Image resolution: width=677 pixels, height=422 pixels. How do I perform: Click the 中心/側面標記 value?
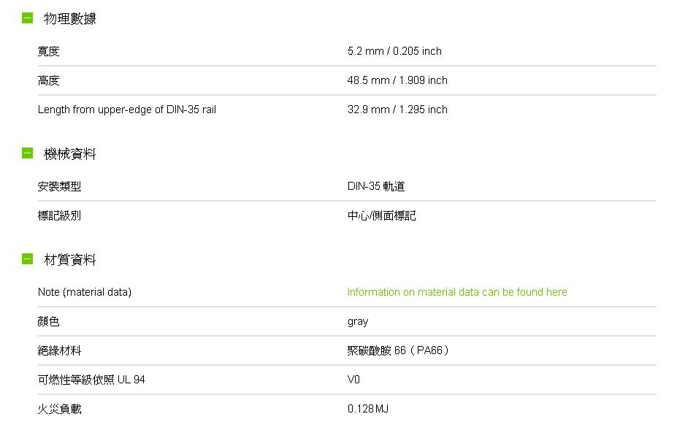click(382, 216)
